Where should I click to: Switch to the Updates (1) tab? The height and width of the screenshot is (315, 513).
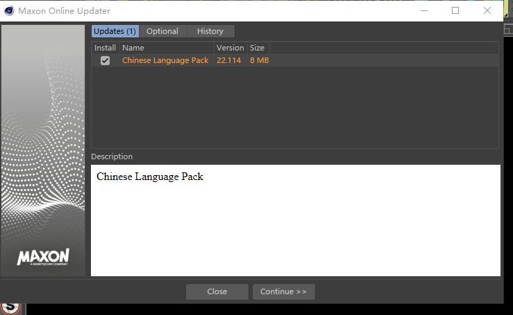tap(115, 31)
